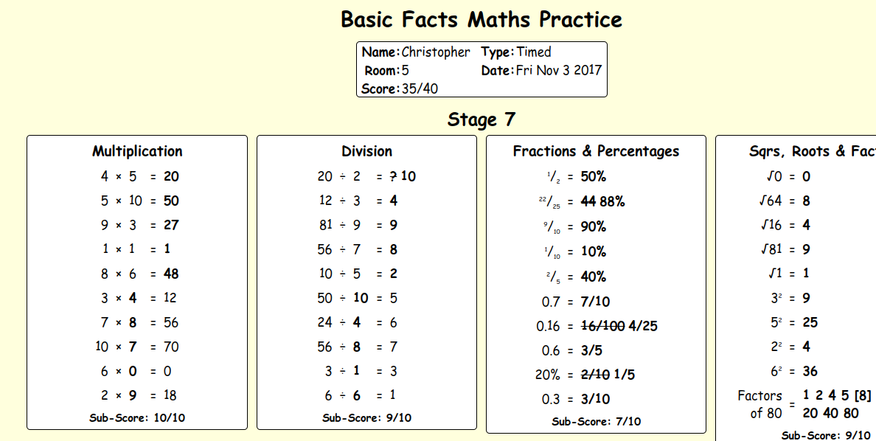Image resolution: width=876 pixels, height=441 pixels.
Task: Click the Multiplication Sub-Score 10/10
Action: 137,417
